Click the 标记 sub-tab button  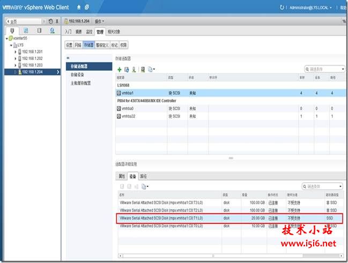coord(114,45)
